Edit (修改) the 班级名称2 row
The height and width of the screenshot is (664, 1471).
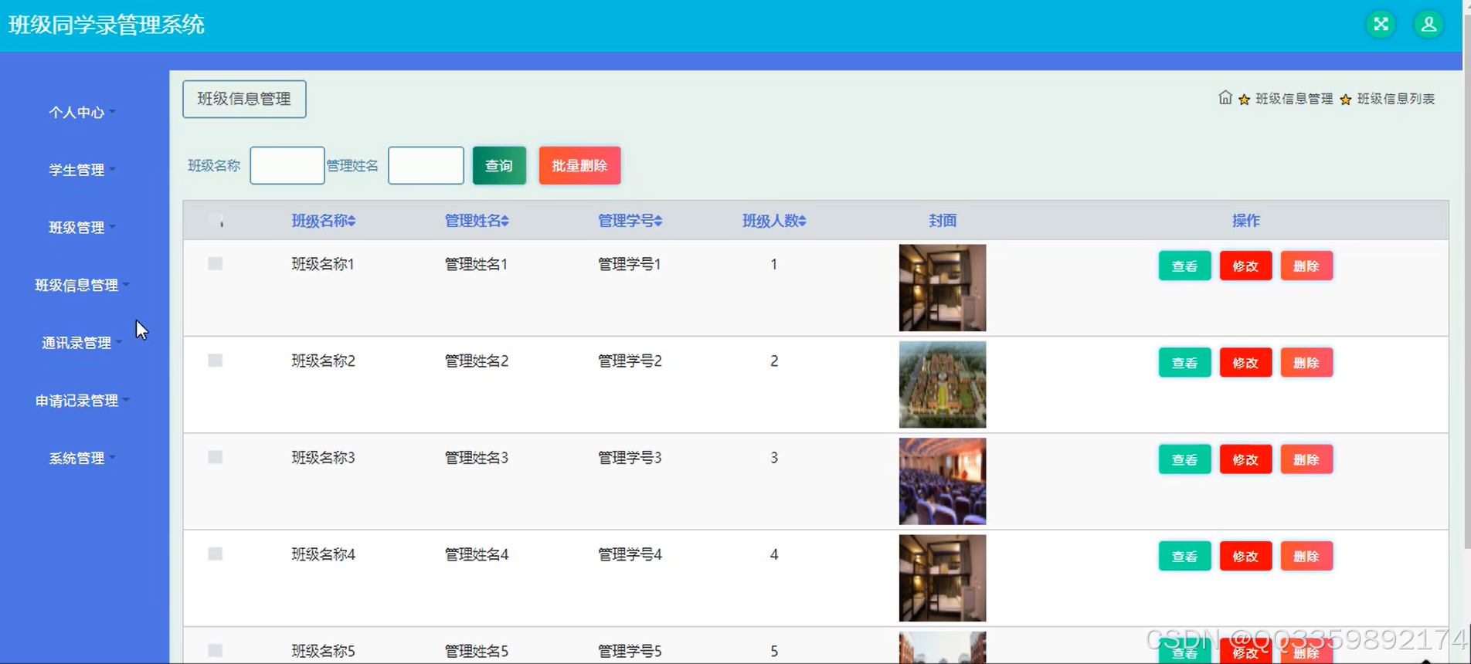point(1245,362)
